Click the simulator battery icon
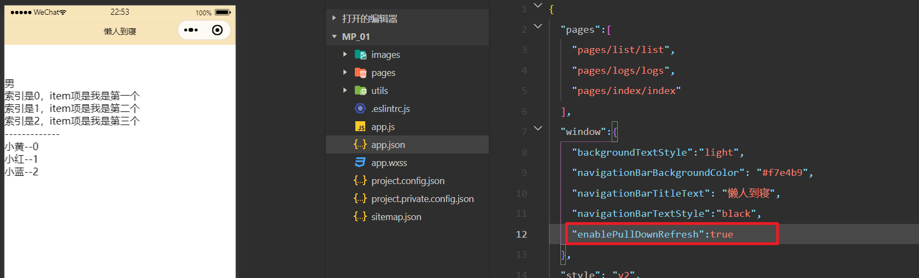919x278 pixels. click(223, 12)
